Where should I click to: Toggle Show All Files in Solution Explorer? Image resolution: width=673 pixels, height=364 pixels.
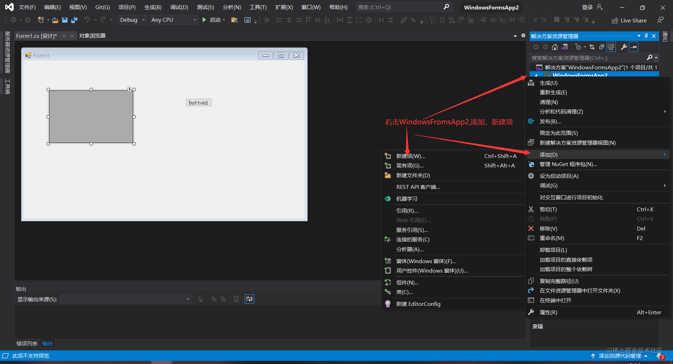611,47
